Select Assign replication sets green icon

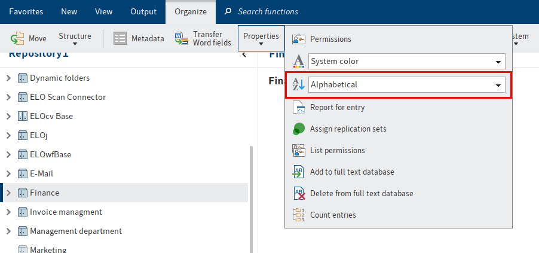(x=299, y=129)
